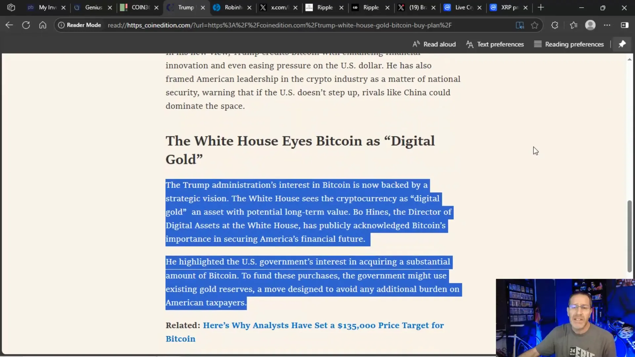Click the address bar URL field
This screenshot has height=357, width=635.
279,25
